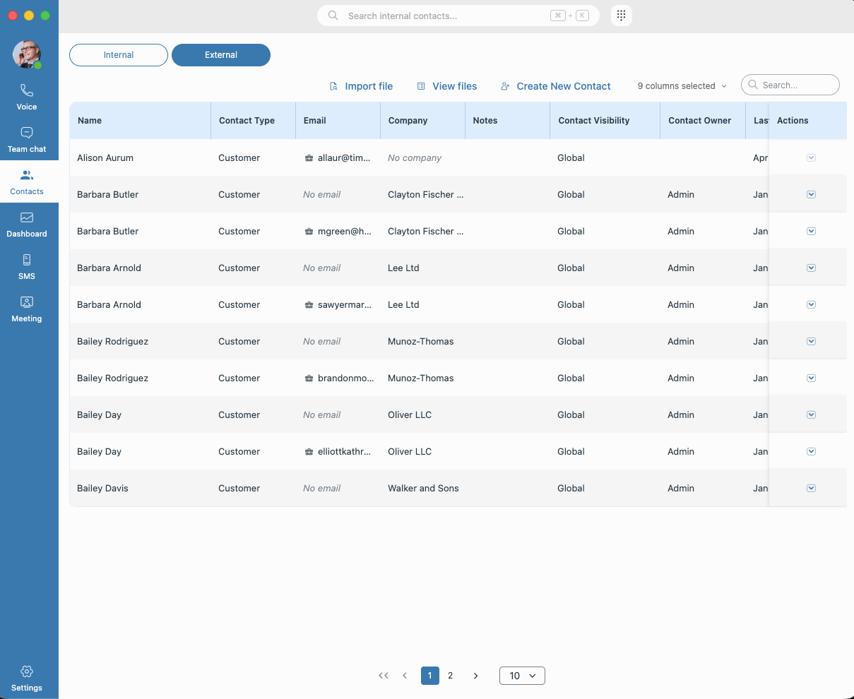Switch to the Internal contacts tab

point(118,54)
